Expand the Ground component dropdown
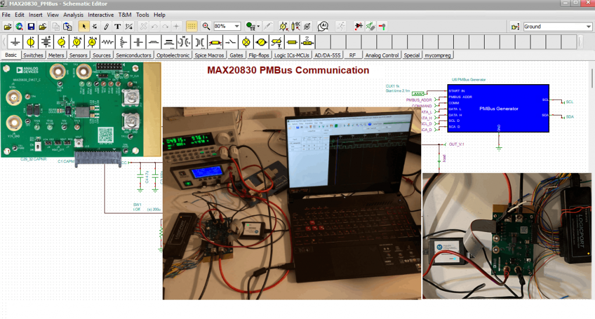Screen dimensions: 595x319 (x=588, y=27)
